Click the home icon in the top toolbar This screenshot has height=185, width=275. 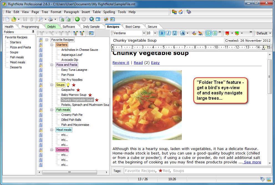coord(181,12)
